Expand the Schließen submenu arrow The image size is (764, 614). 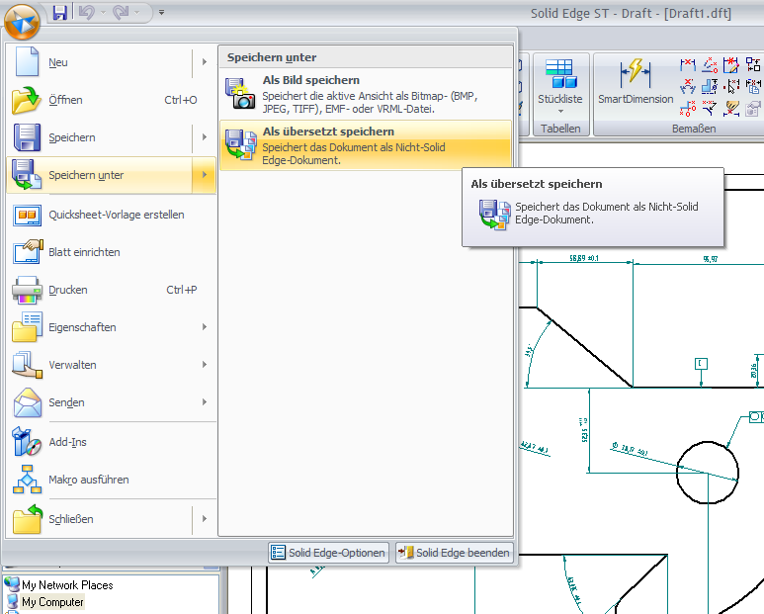point(205,519)
